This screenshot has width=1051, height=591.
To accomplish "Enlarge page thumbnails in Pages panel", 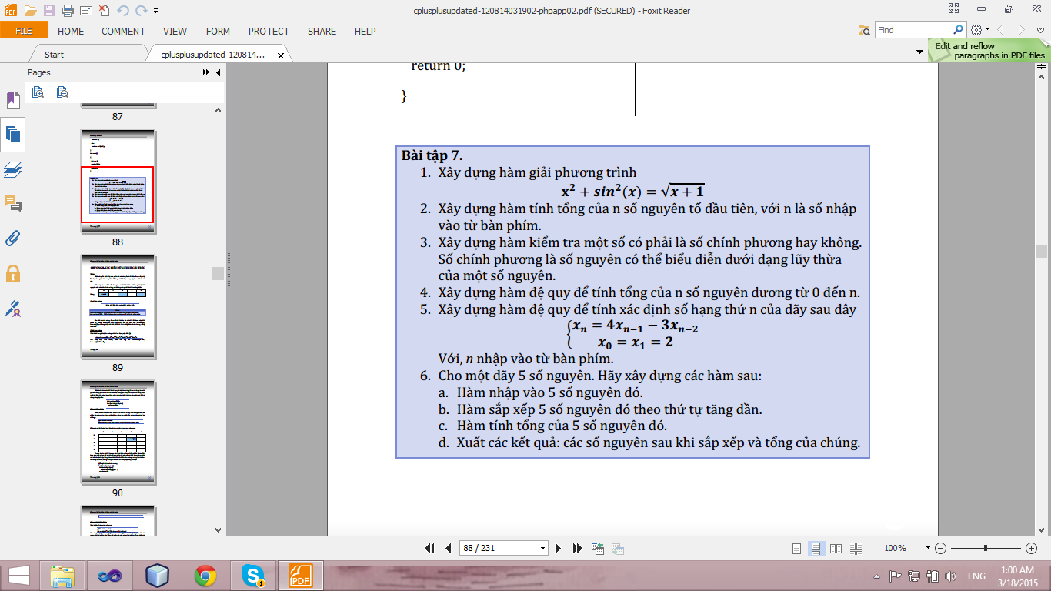I will (x=38, y=92).
